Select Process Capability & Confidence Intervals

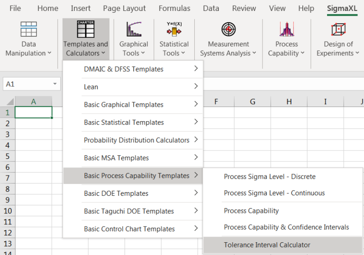(286, 227)
